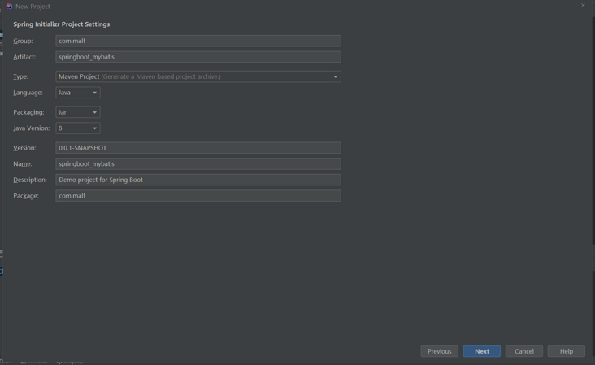
Task: Click the IntelliJ icon in the title bar
Action: pos(9,6)
